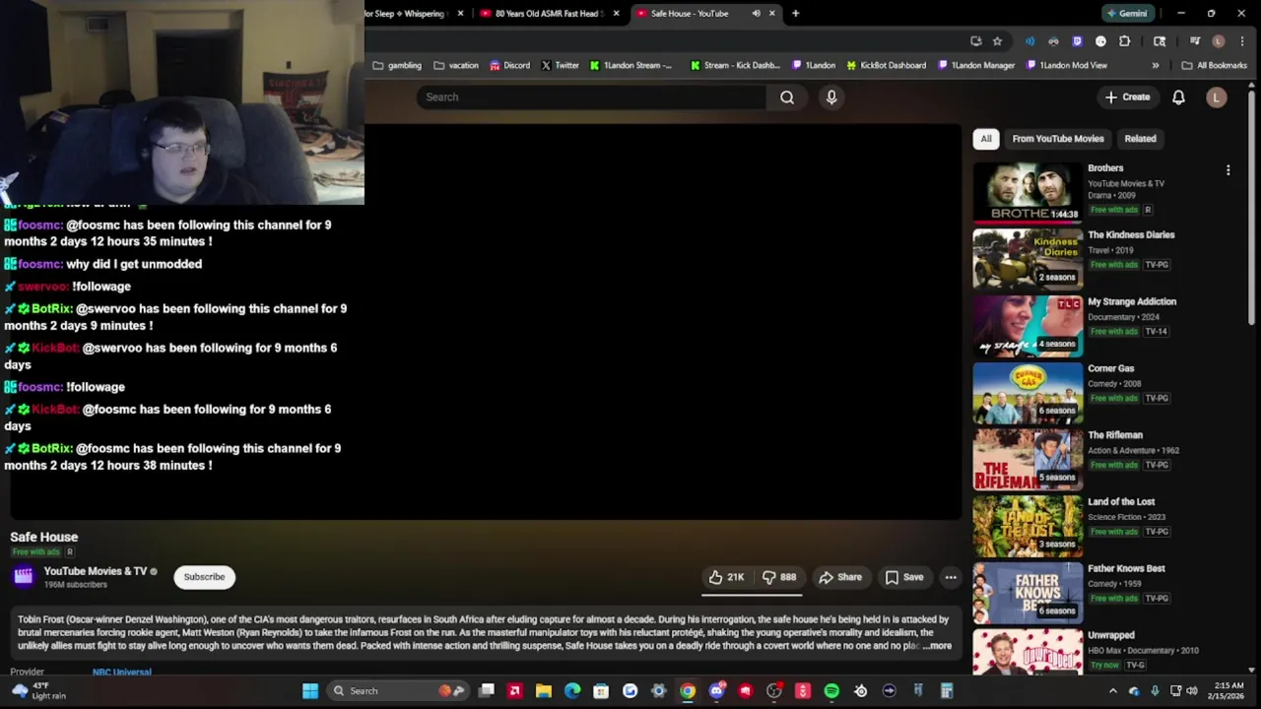Image resolution: width=1261 pixels, height=709 pixels.
Task: Bookmark this page with star icon
Action: pos(997,41)
